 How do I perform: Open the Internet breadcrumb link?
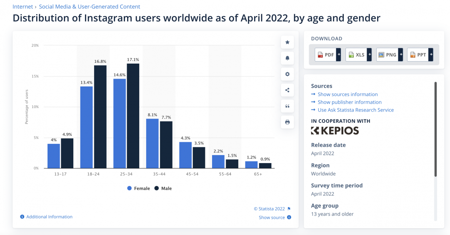[x=22, y=7]
